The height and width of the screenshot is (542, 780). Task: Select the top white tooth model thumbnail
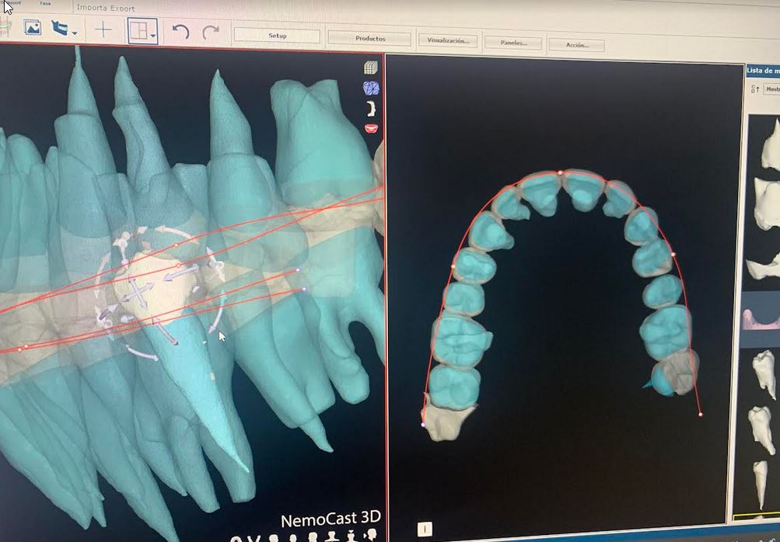[x=770, y=144]
